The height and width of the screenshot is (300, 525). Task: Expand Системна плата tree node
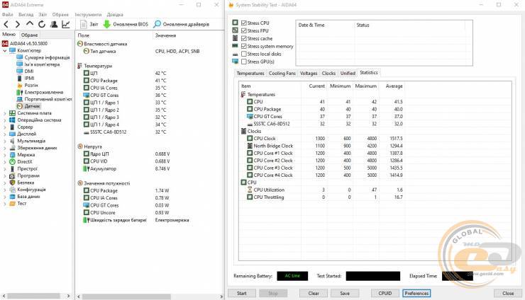(5, 113)
